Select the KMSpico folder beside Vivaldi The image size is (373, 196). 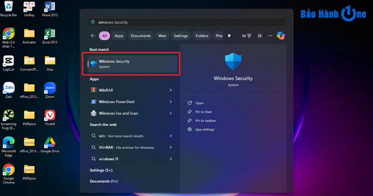29,118
